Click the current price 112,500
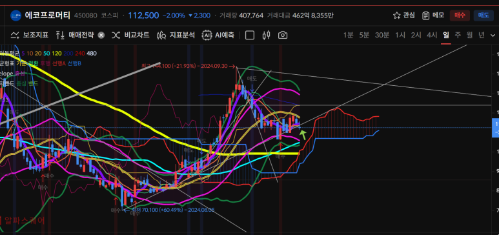499x235 pixels. 143,15
